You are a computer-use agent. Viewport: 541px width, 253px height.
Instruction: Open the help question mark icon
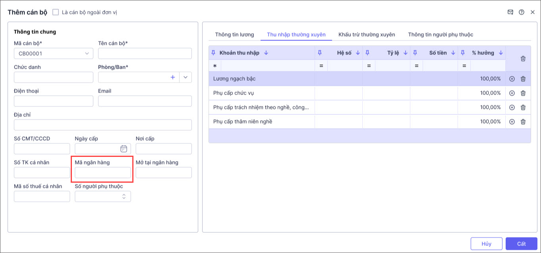click(522, 12)
